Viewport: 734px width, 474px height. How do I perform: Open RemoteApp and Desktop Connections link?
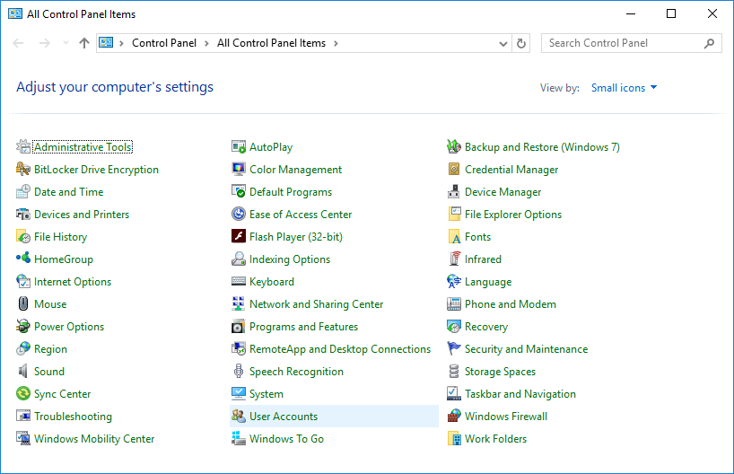pyautogui.click(x=340, y=349)
